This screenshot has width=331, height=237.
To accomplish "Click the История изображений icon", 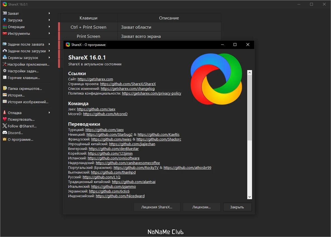I will (x=5, y=102).
